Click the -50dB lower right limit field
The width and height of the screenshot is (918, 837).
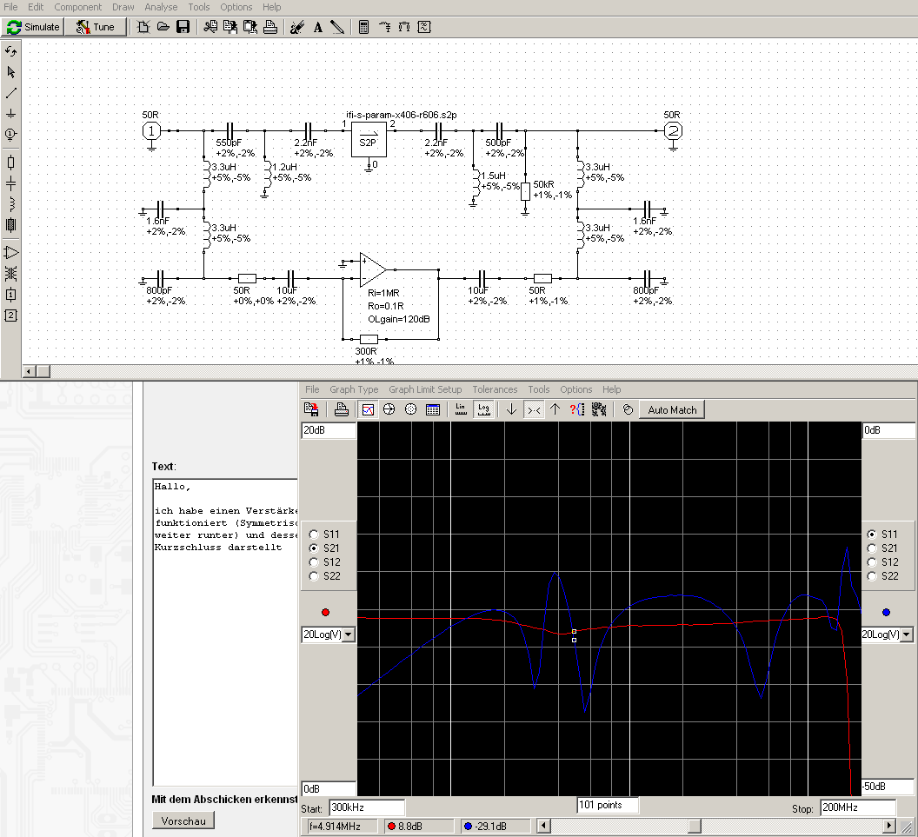coord(887,787)
